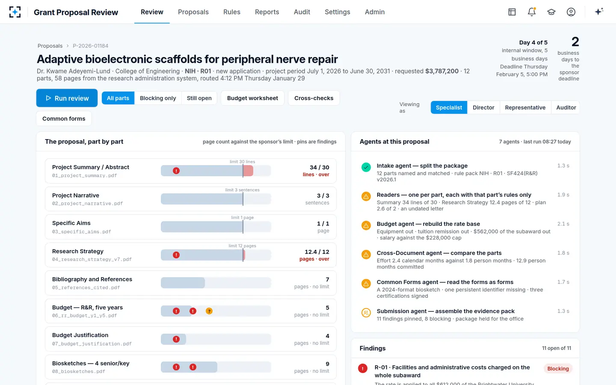Viewport: 616px width, 385px height.
Task: Click the warning icon beside Budget agent
Action: pos(366,225)
